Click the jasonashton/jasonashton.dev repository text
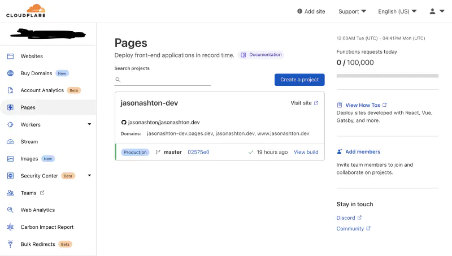Screen dimensions: 452x256 click(x=164, y=122)
